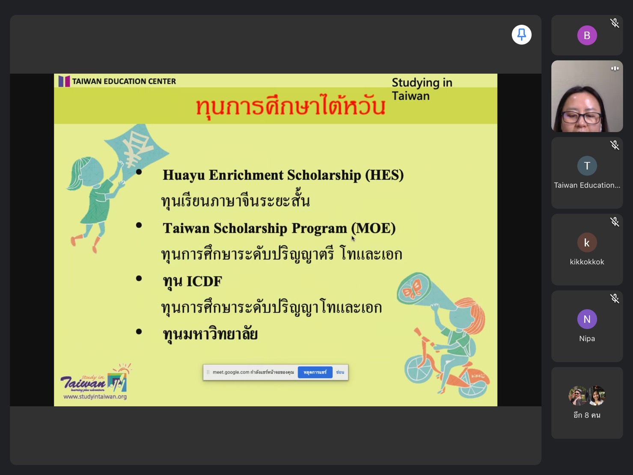Click the meet.google.com sharing notice text
Screen dimensions: 633x475
(253, 372)
